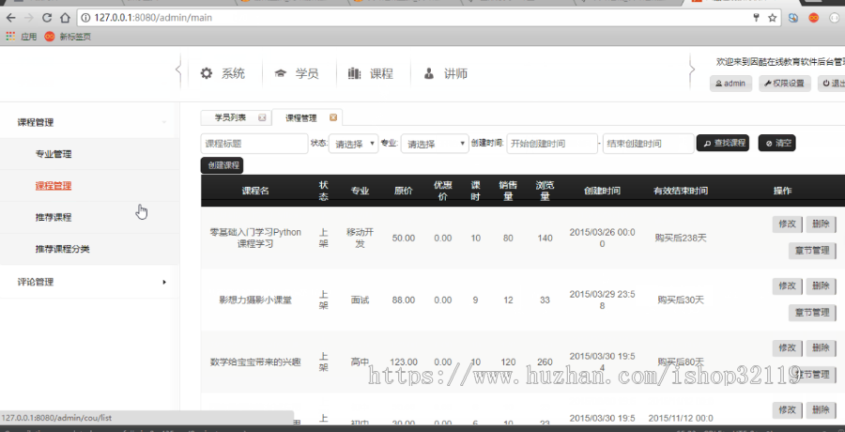
Task: Click the 创建课程 button
Action: pos(222,165)
